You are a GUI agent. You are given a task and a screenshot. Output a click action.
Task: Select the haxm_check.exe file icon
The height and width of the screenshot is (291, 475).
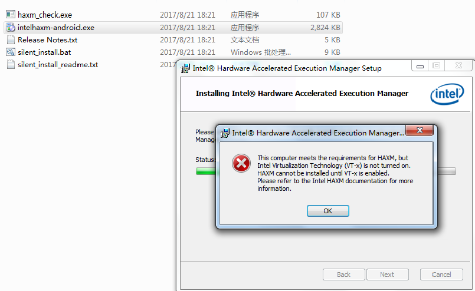pos(11,15)
